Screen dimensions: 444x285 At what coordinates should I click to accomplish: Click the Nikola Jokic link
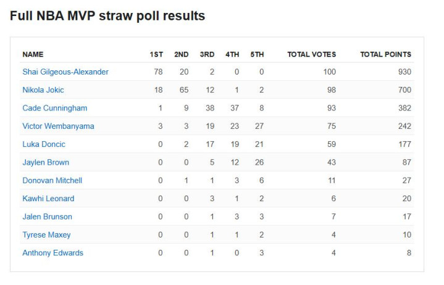(43, 90)
